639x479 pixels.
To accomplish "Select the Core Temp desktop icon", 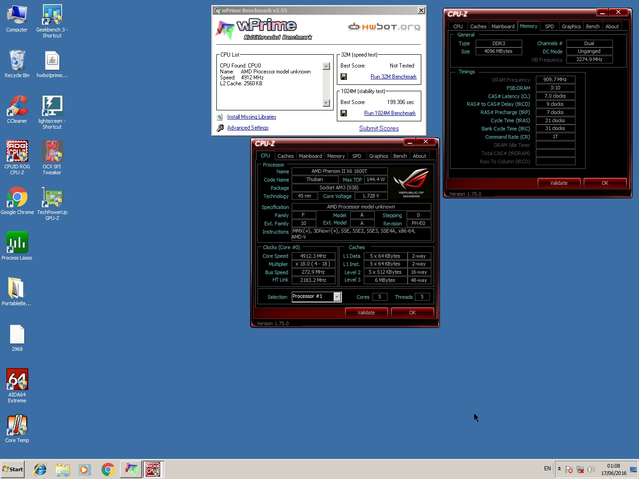I will (17, 429).
